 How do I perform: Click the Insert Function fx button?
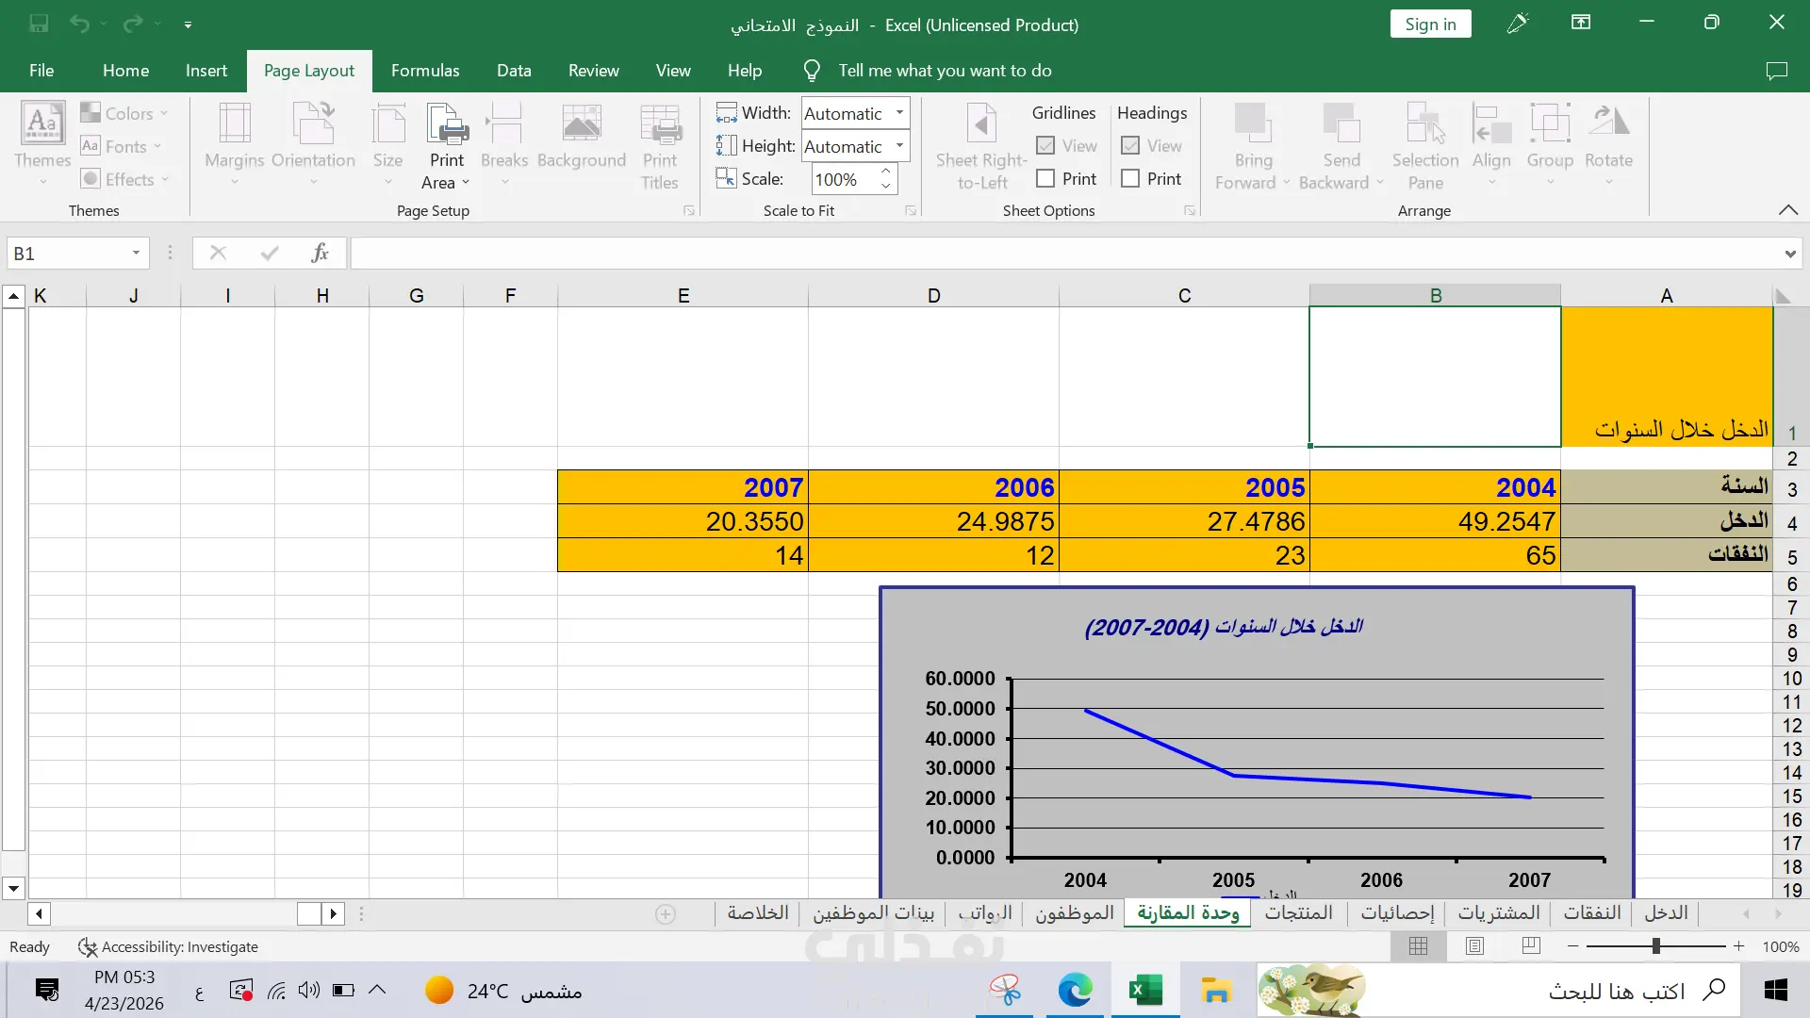(x=320, y=253)
